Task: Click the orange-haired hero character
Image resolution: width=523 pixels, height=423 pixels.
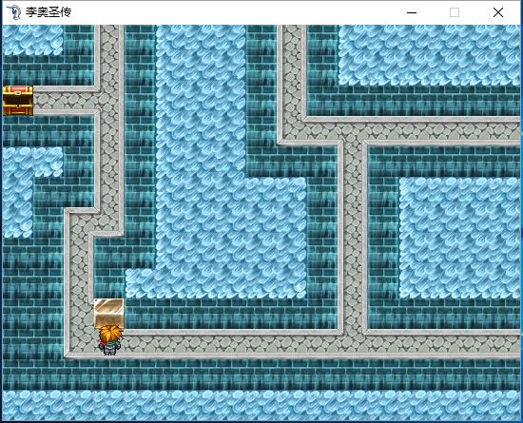Action: tap(110, 340)
